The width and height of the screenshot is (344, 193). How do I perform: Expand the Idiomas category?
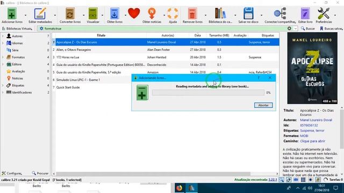click(x=3, y=43)
